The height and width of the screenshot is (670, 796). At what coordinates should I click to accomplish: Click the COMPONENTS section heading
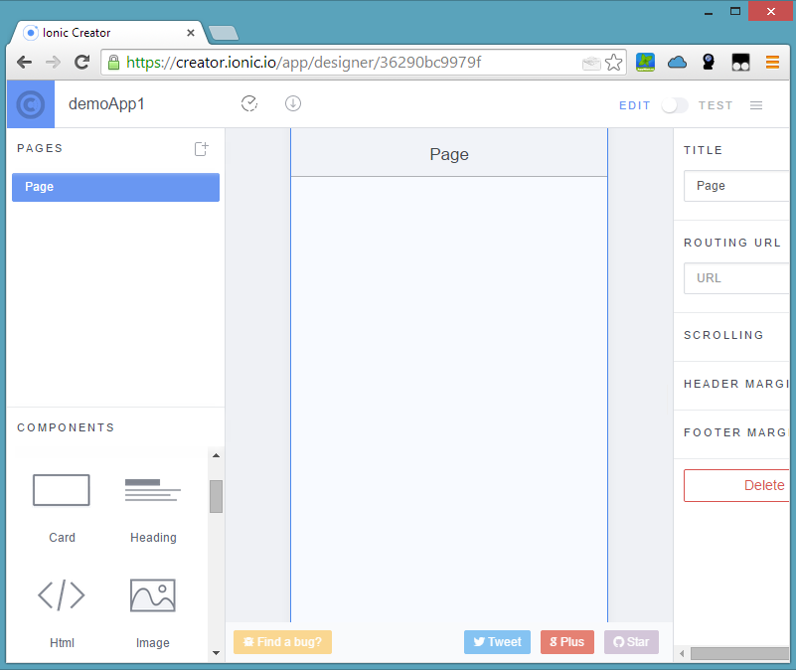pyautogui.click(x=66, y=427)
